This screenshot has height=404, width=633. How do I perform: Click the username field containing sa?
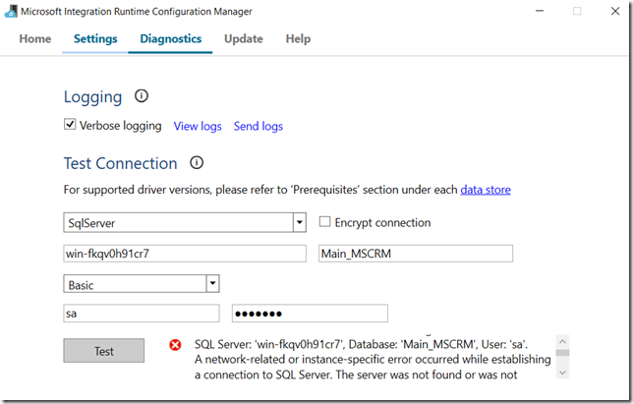(x=142, y=314)
